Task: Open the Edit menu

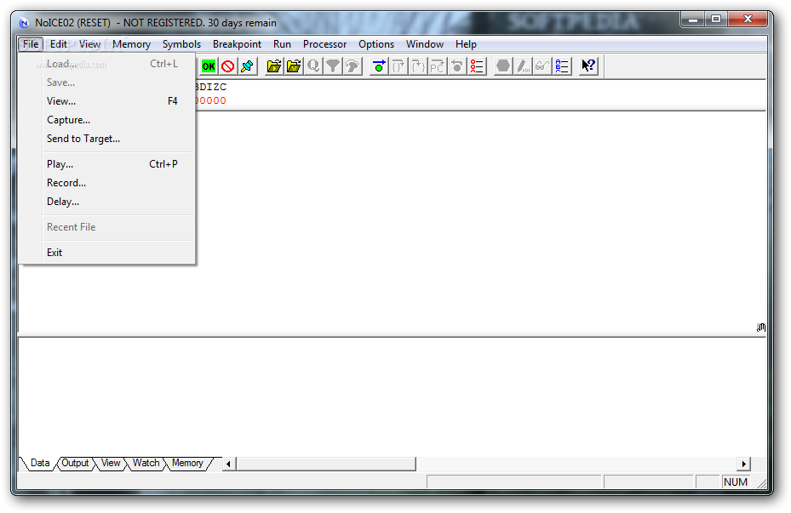Action: click(59, 44)
